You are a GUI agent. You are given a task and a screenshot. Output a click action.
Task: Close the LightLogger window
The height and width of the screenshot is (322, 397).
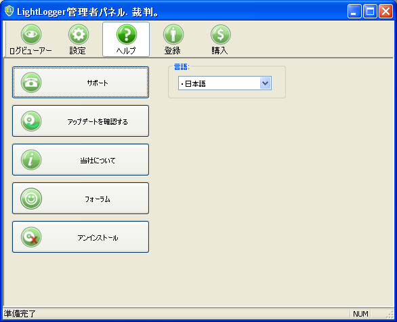point(385,12)
